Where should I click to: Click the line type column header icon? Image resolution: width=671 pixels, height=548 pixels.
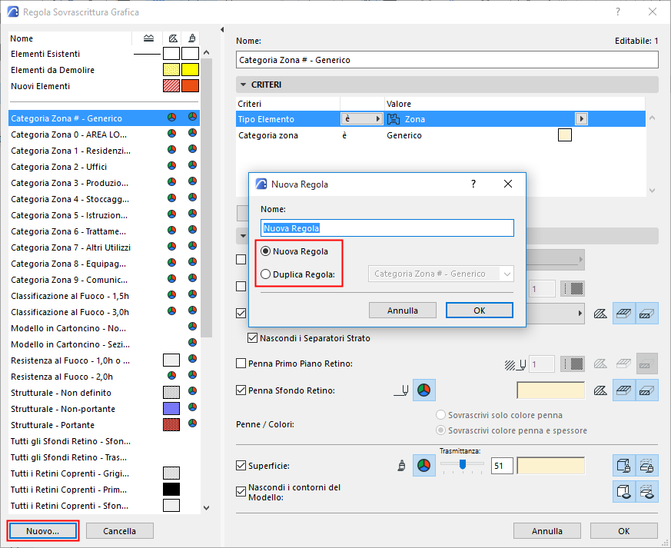coord(148,38)
